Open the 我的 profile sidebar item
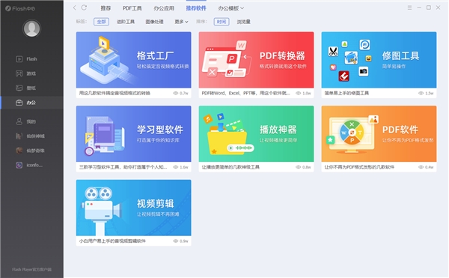 click(x=25, y=121)
